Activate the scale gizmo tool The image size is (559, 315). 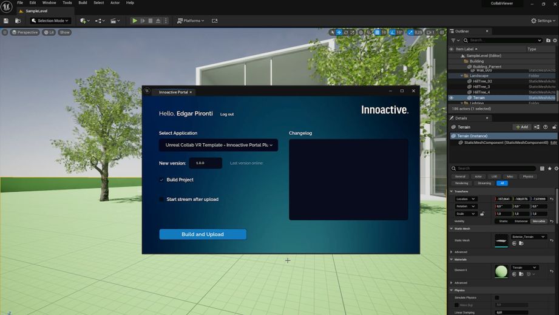point(353,32)
